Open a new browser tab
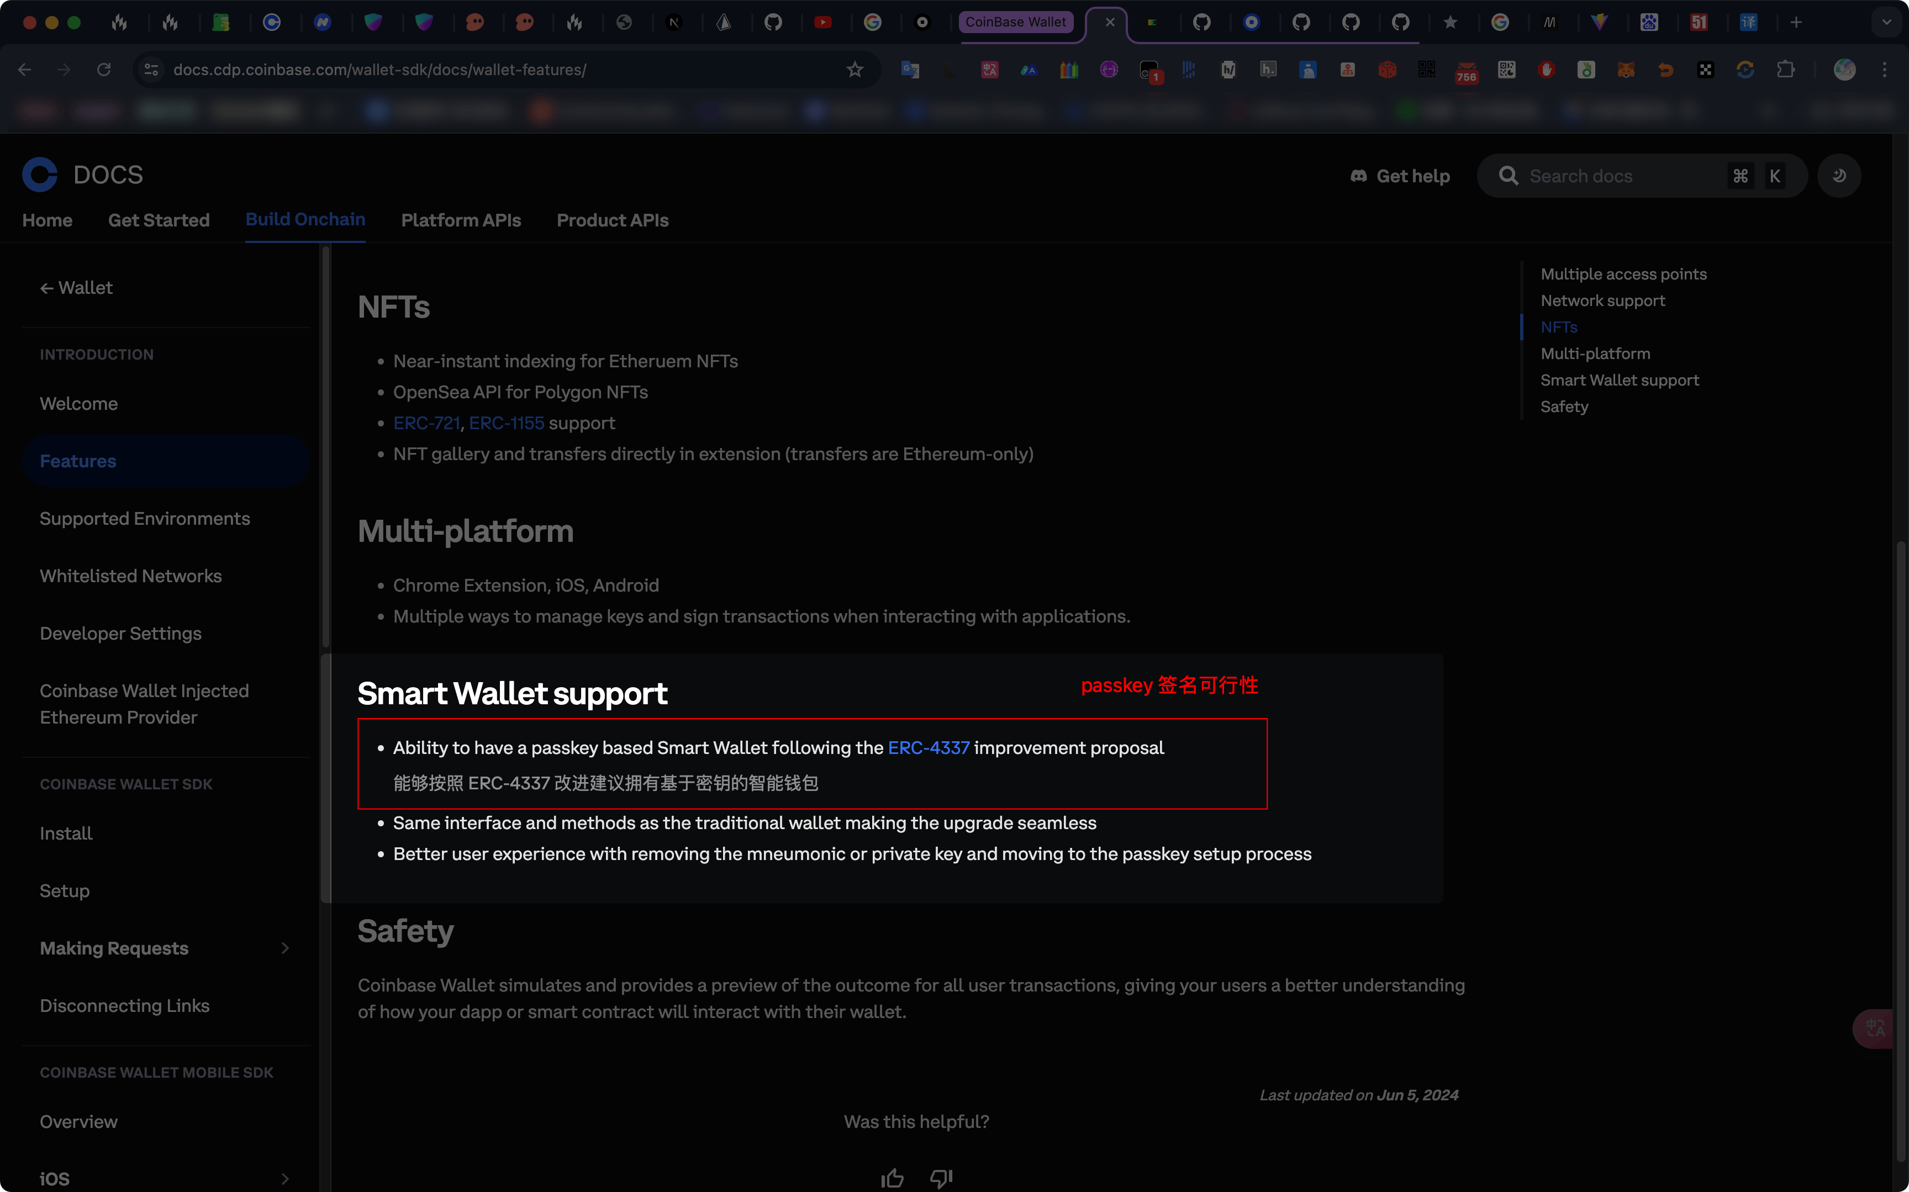1909x1192 pixels. click(1796, 22)
